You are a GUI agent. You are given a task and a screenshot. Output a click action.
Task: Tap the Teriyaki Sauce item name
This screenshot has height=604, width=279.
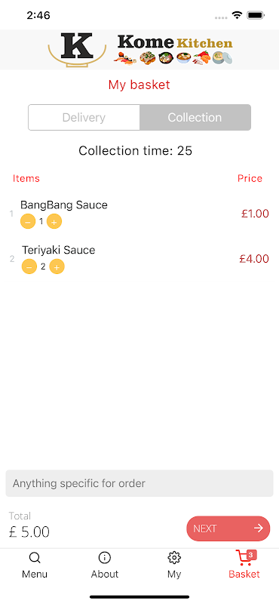click(x=59, y=250)
